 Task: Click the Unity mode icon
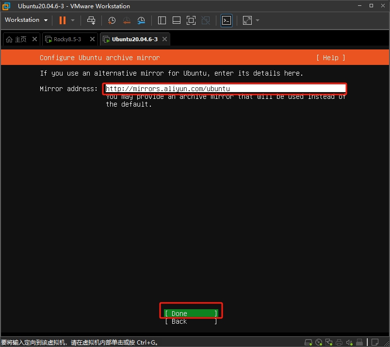[x=206, y=20]
